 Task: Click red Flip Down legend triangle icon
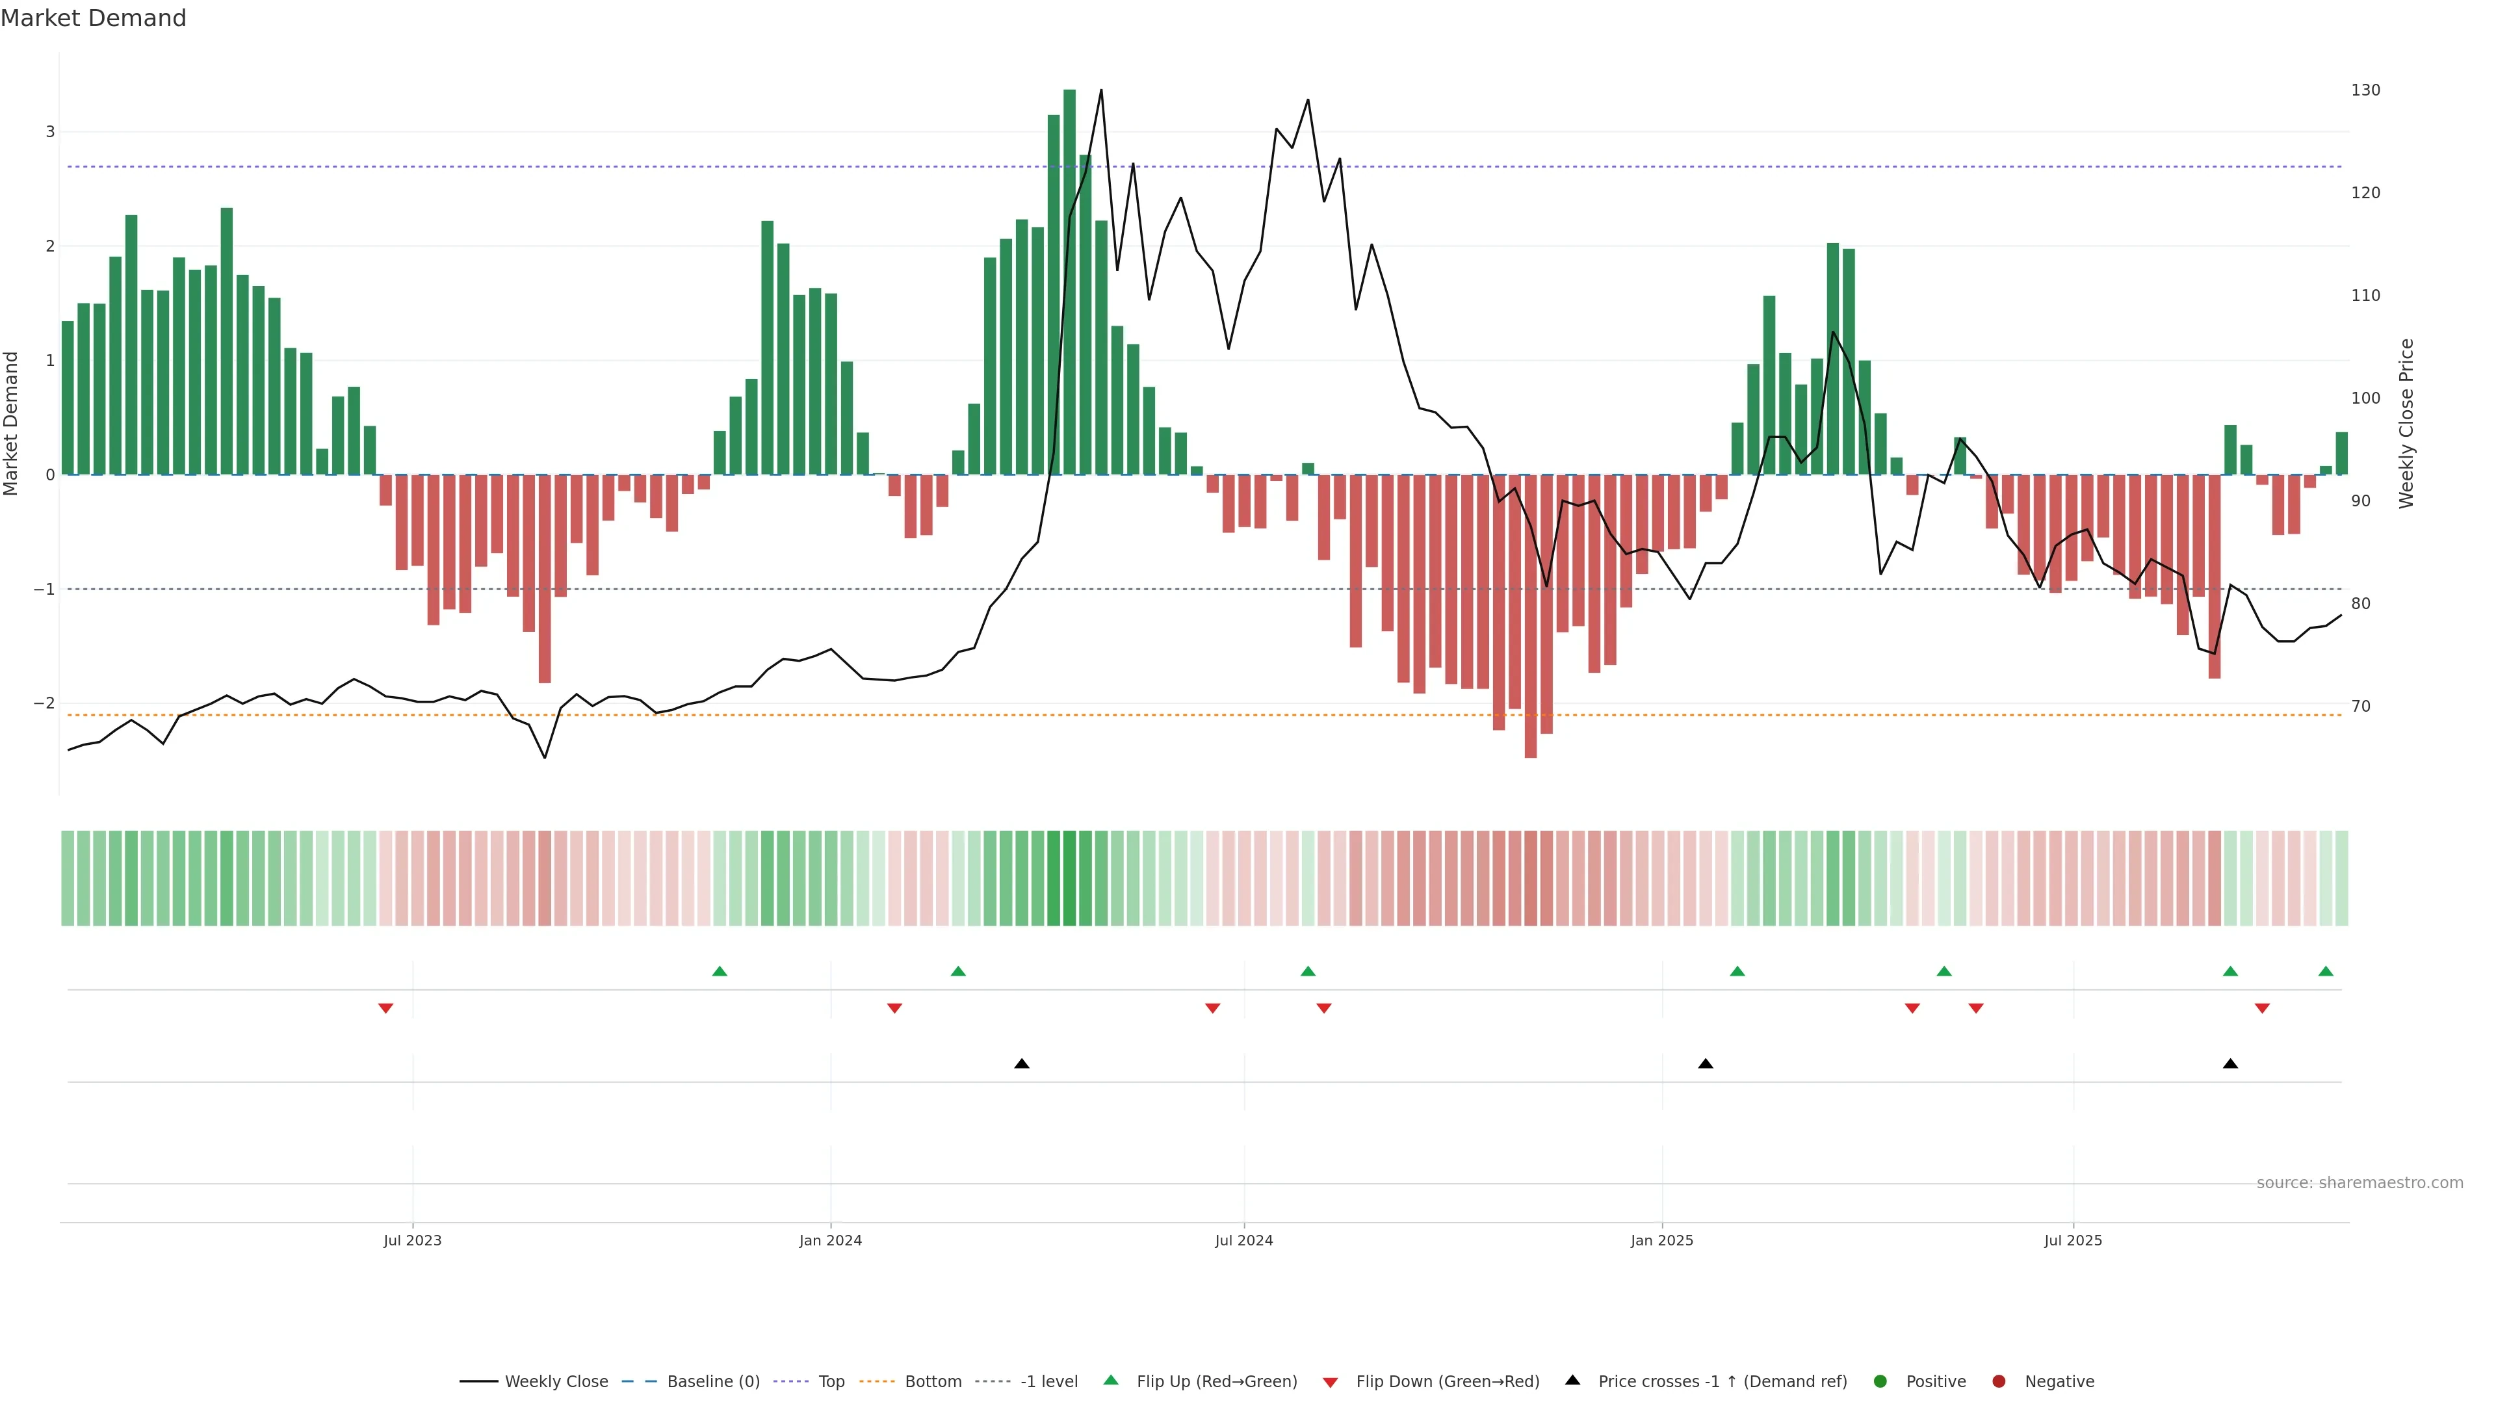pos(1331,1383)
